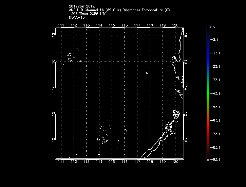Image resolution: width=246 pixels, height=187 pixels.
Task: Click longitude label 120 on the bottom axis
Action: (175, 162)
